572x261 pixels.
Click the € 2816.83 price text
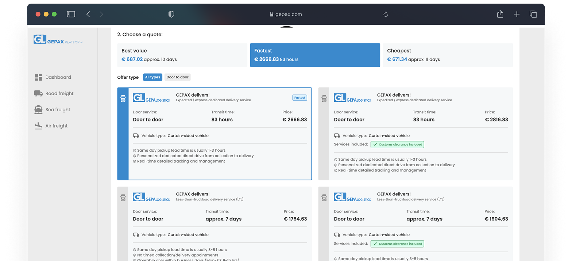pos(496,120)
